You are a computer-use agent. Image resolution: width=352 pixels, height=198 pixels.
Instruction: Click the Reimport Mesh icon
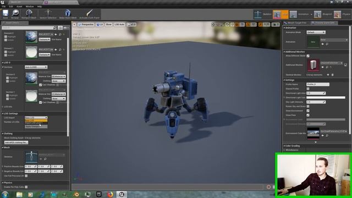coord(29,14)
